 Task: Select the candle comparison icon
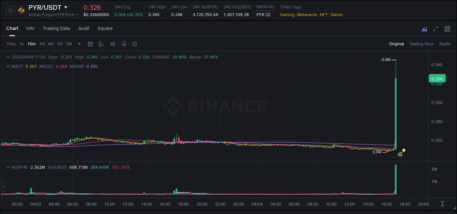point(112,44)
